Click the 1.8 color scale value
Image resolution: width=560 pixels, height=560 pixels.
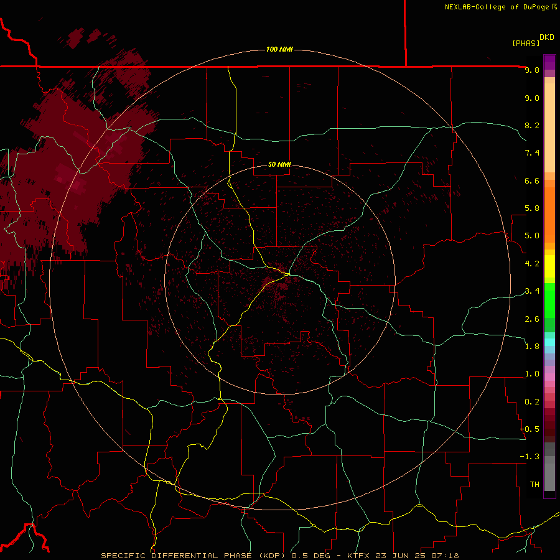(x=532, y=347)
